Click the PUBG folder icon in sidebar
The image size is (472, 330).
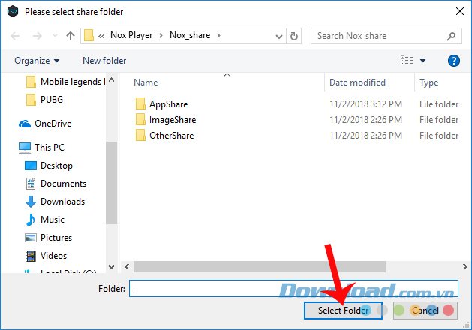point(31,100)
